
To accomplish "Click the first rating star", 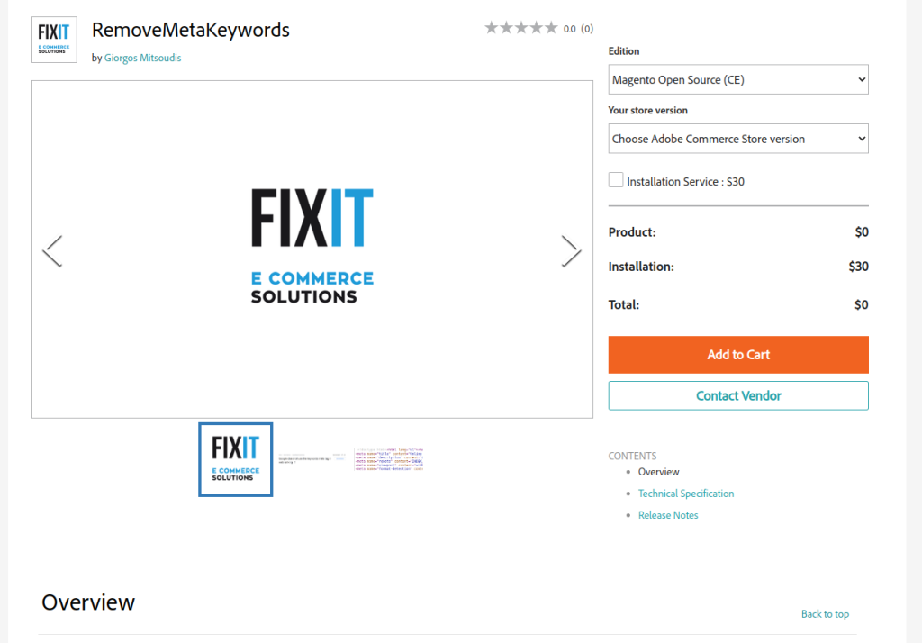I will coord(493,27).
